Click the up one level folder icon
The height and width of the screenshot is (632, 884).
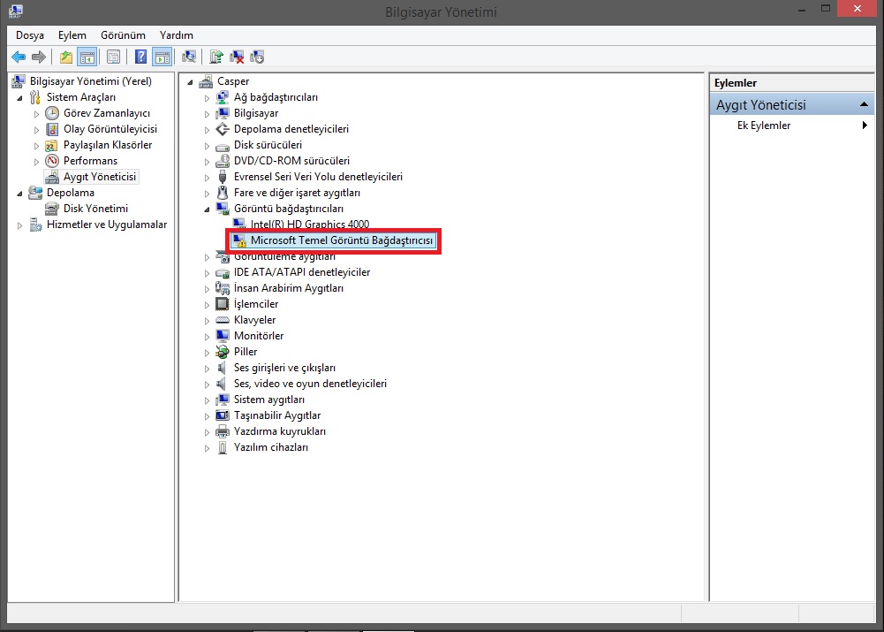point(66,57)
